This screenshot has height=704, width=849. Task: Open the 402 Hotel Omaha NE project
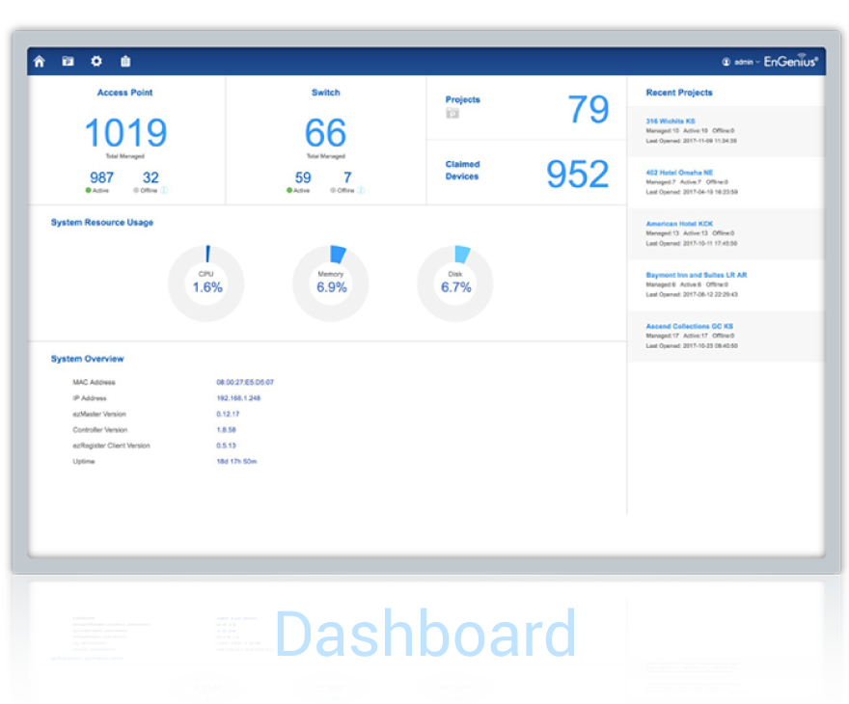[x=679, y=173]
